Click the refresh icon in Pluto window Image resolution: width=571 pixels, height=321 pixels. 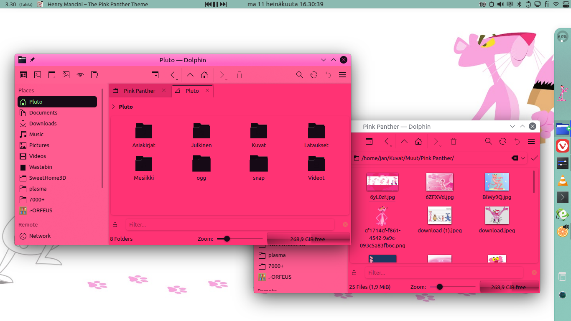[x=314, y=75]
